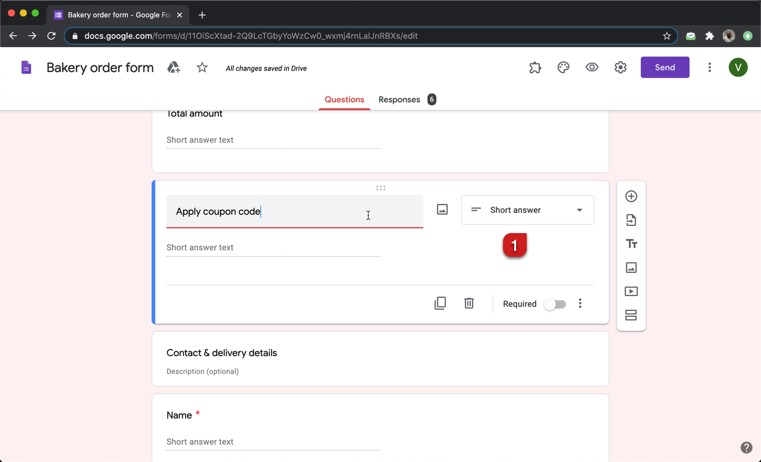Open the Add-ons puzzle icon
Image resolution: width=761 pixels, height=462 pixels.
pyautogui.click(x=535, y=68)
